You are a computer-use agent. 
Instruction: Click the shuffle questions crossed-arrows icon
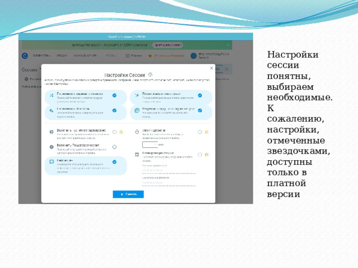coord(51,95)
